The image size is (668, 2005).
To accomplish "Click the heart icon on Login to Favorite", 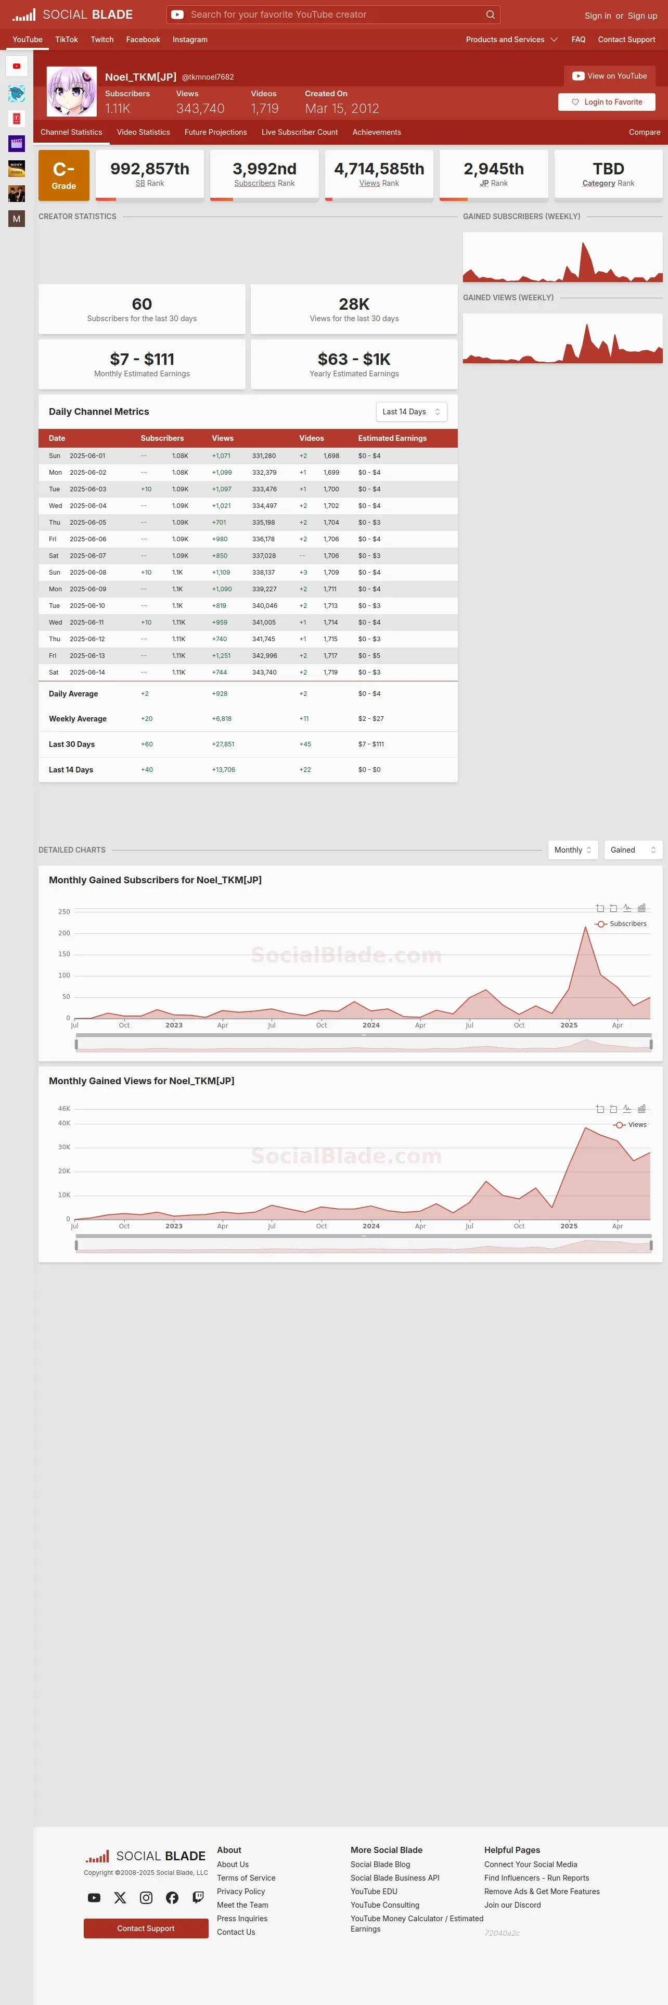I will click(575, 102).
